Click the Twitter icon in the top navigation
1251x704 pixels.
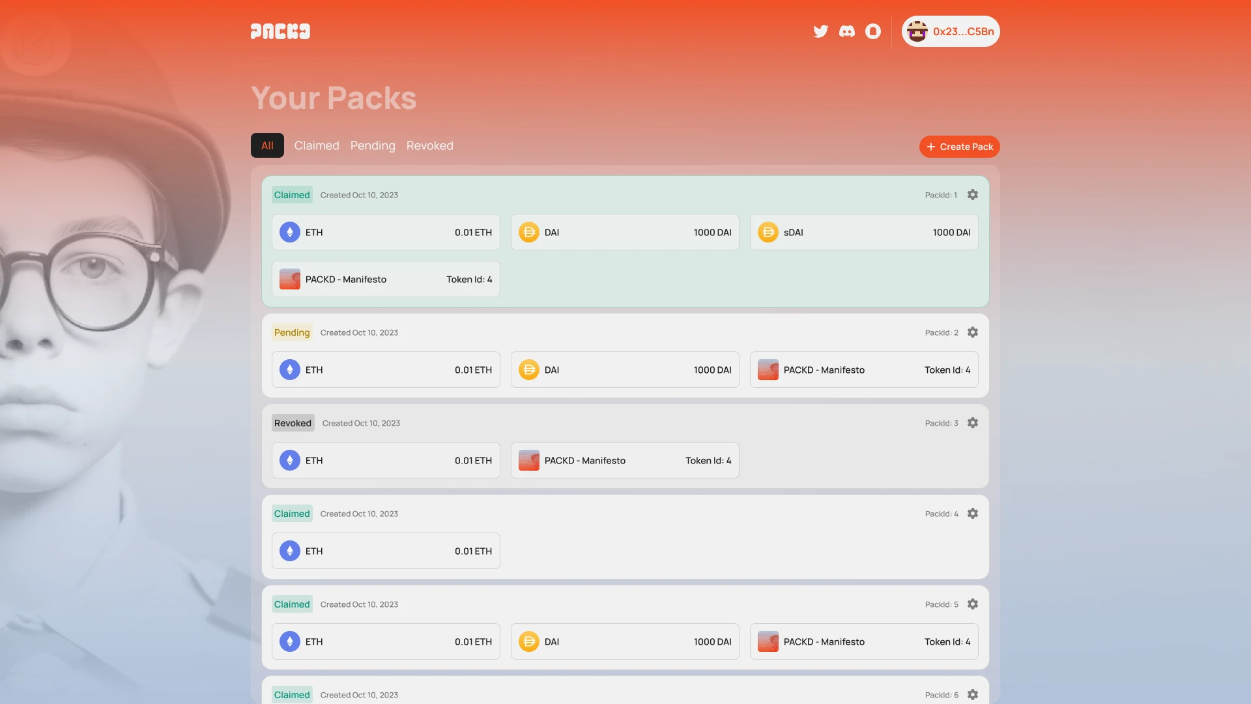point(820,31)
